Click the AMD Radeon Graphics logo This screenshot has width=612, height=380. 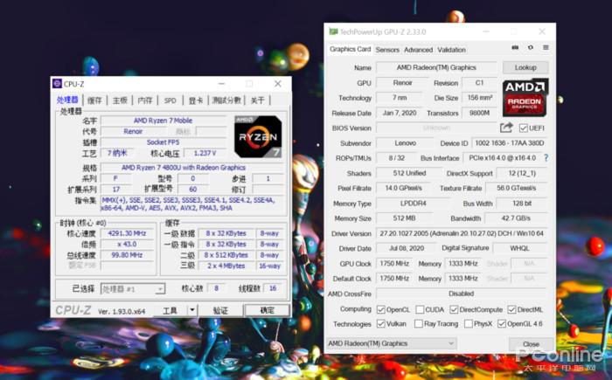pos(525,98)
